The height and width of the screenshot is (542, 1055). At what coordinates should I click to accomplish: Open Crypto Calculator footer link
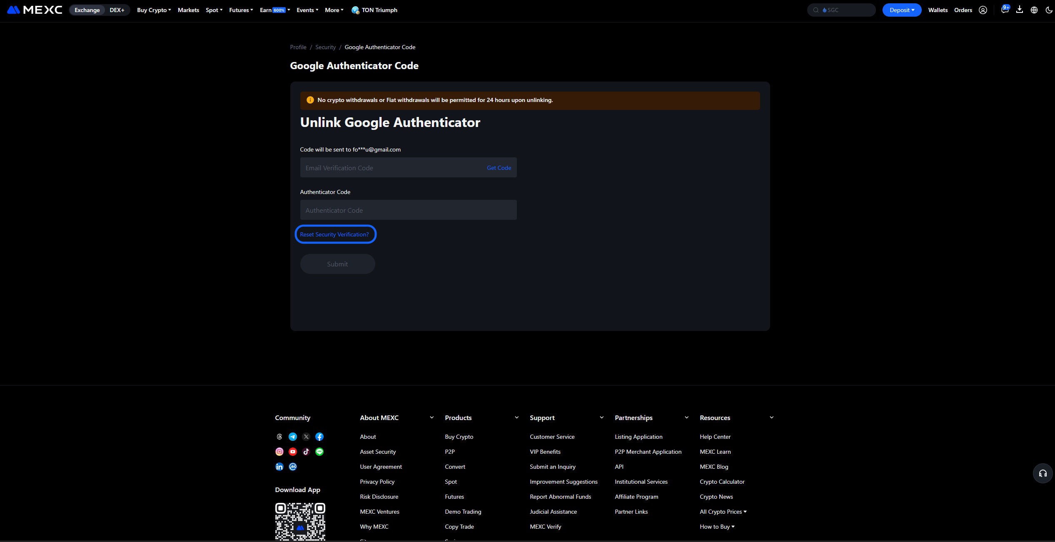(722, 482)
